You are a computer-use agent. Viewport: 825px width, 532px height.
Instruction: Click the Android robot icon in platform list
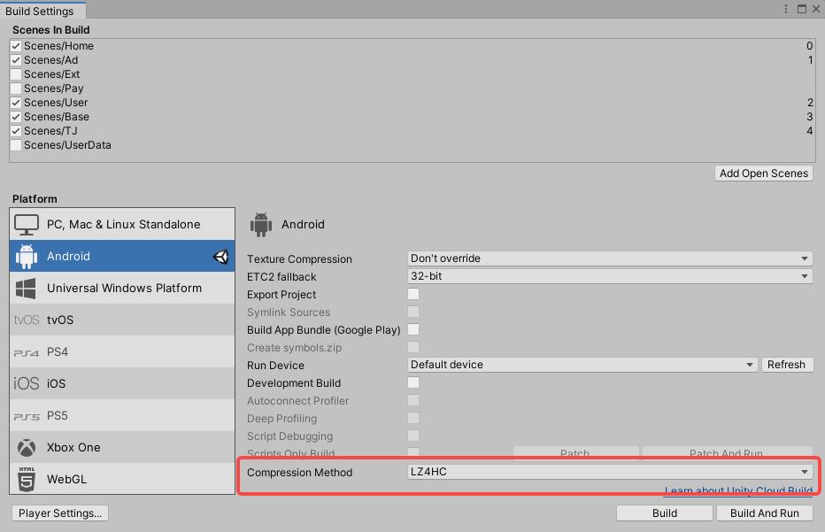click(27, 257)
